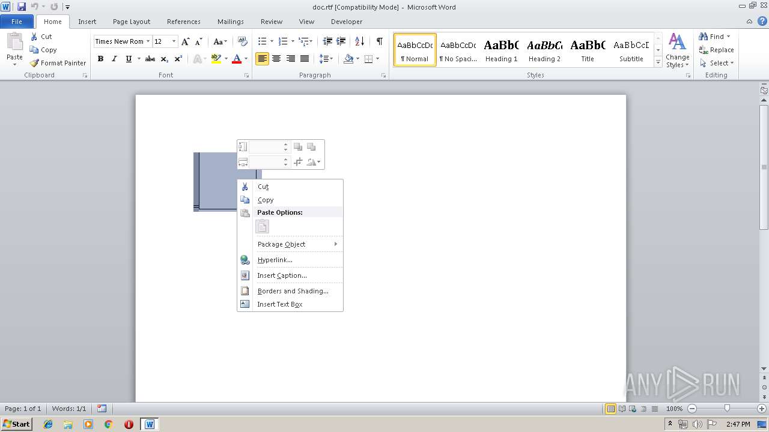Click Replace in the Editing group

(x=716, y=50)
